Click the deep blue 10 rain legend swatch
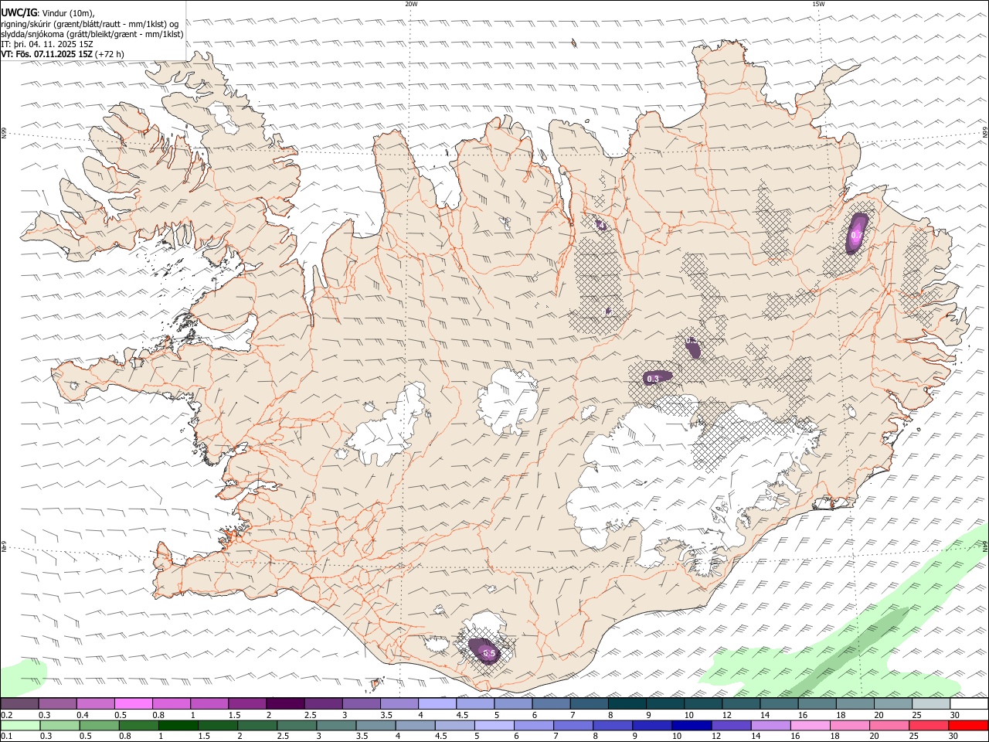Viewport: 989px width, 742px height. [692, 726]
